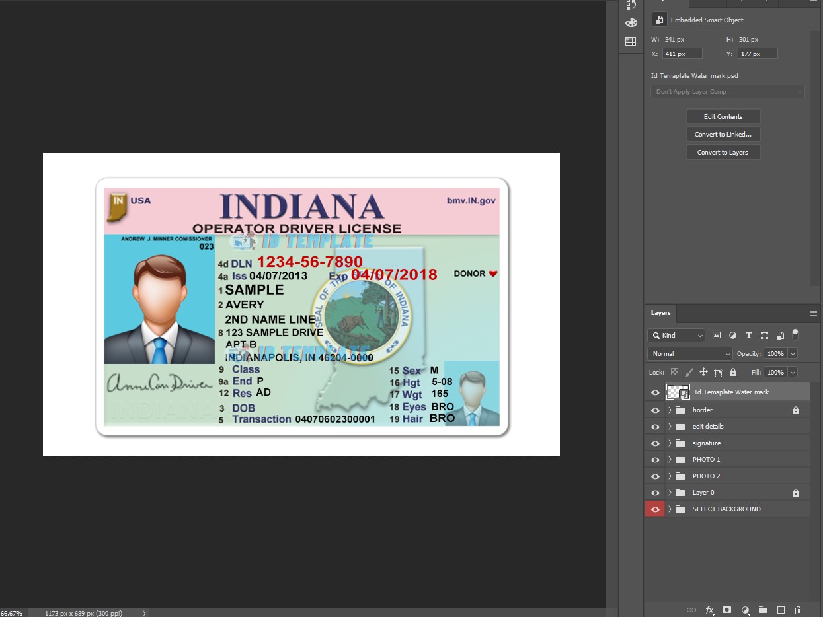Open the Brush Settings panel icon
Screen dimensions: 823x617
pos(631,5)
